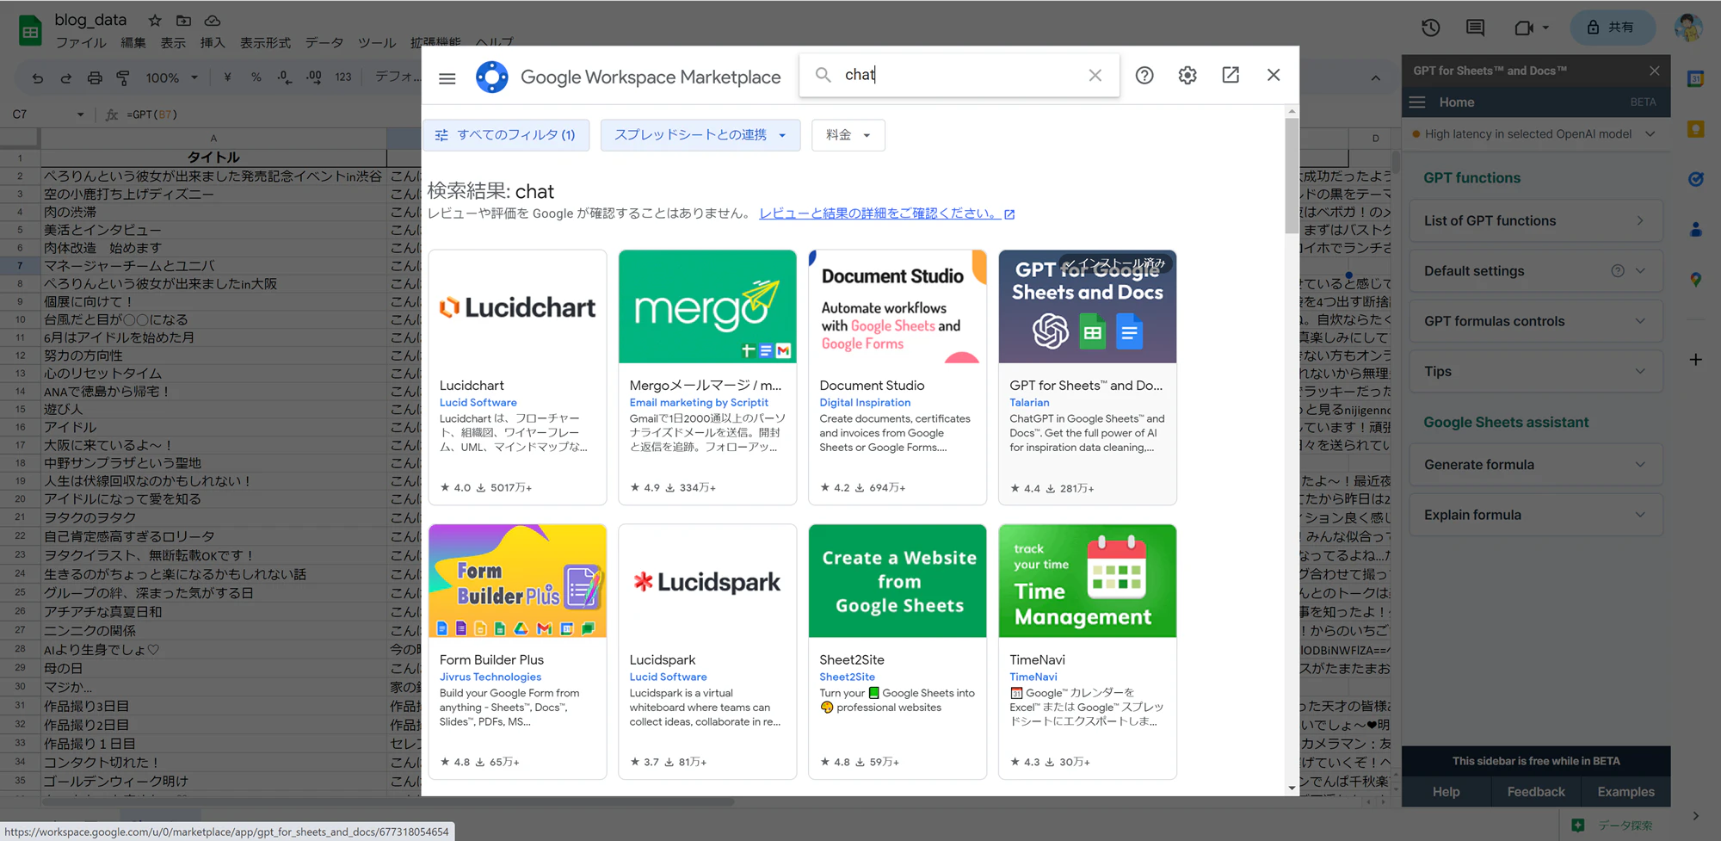Open Marketplace in new window
Screen dimensions: 1721x841
[1231, 75]
